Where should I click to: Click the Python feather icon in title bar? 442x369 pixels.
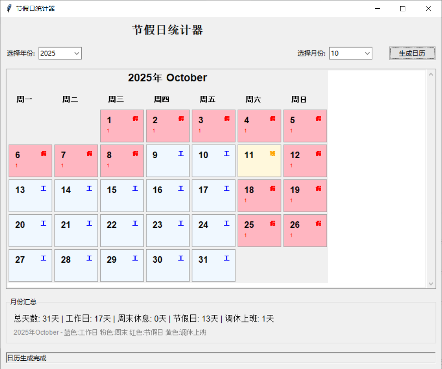[x=8, y=8]
